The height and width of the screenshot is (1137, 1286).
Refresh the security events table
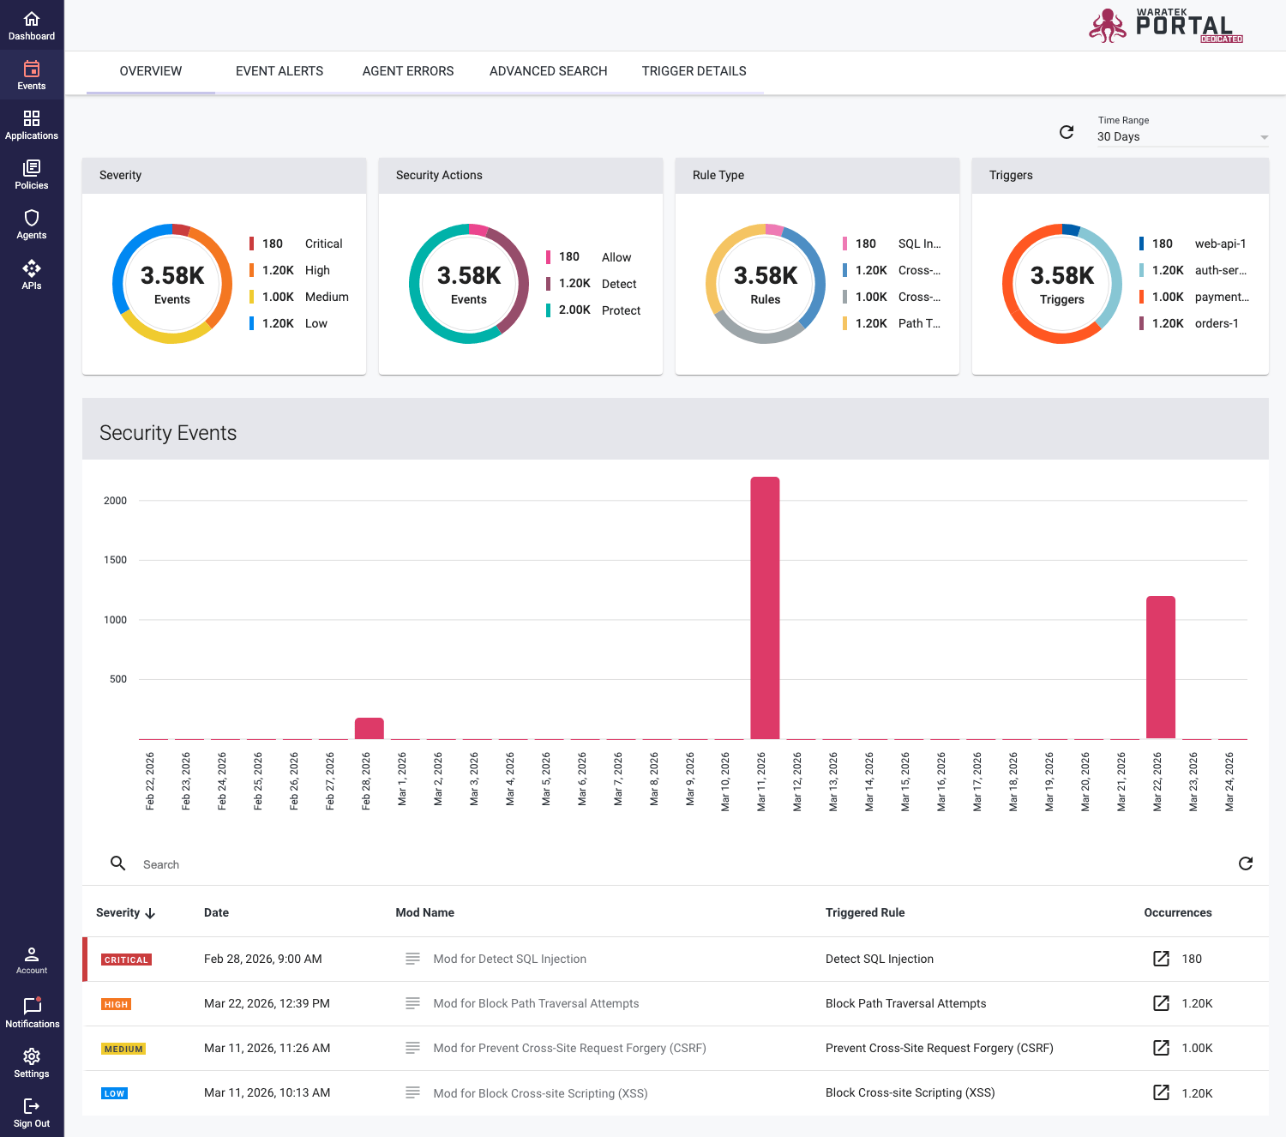1246,863
